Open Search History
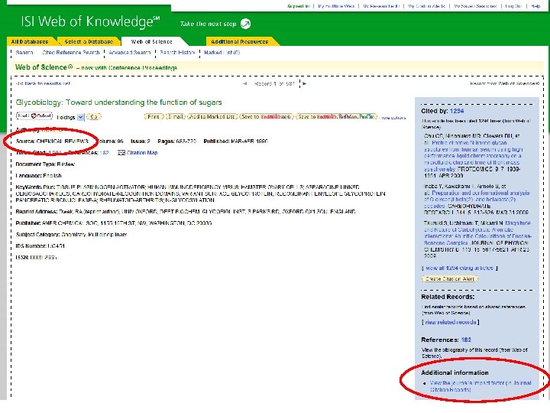 pyautogui.click(x=177, y=53)
